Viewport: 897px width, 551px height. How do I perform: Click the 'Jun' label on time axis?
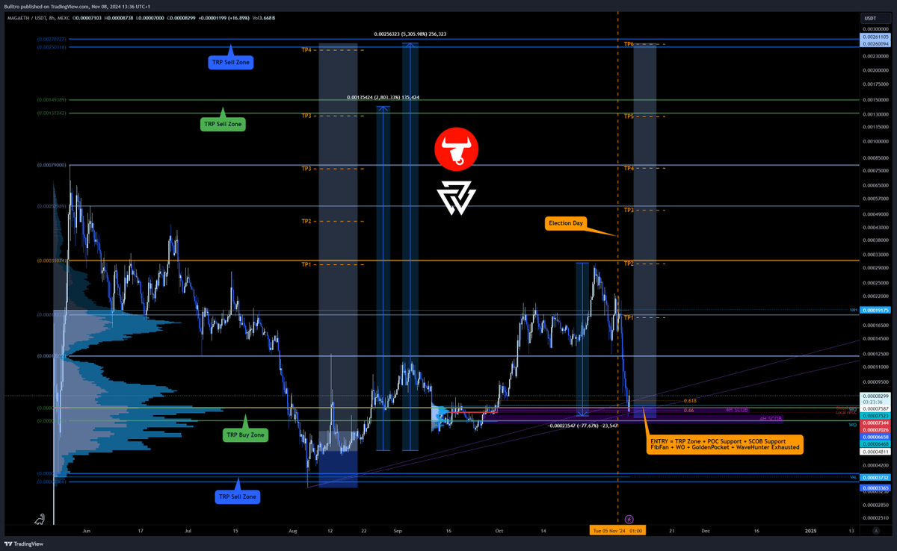point(87,530)
